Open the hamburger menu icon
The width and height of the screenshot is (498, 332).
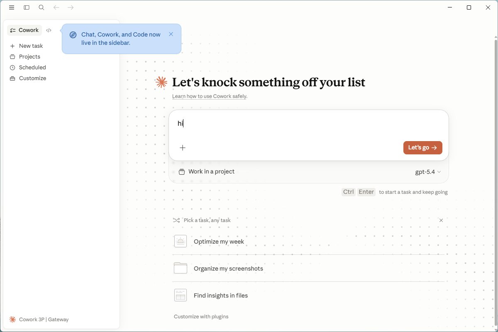coord(12,7)
